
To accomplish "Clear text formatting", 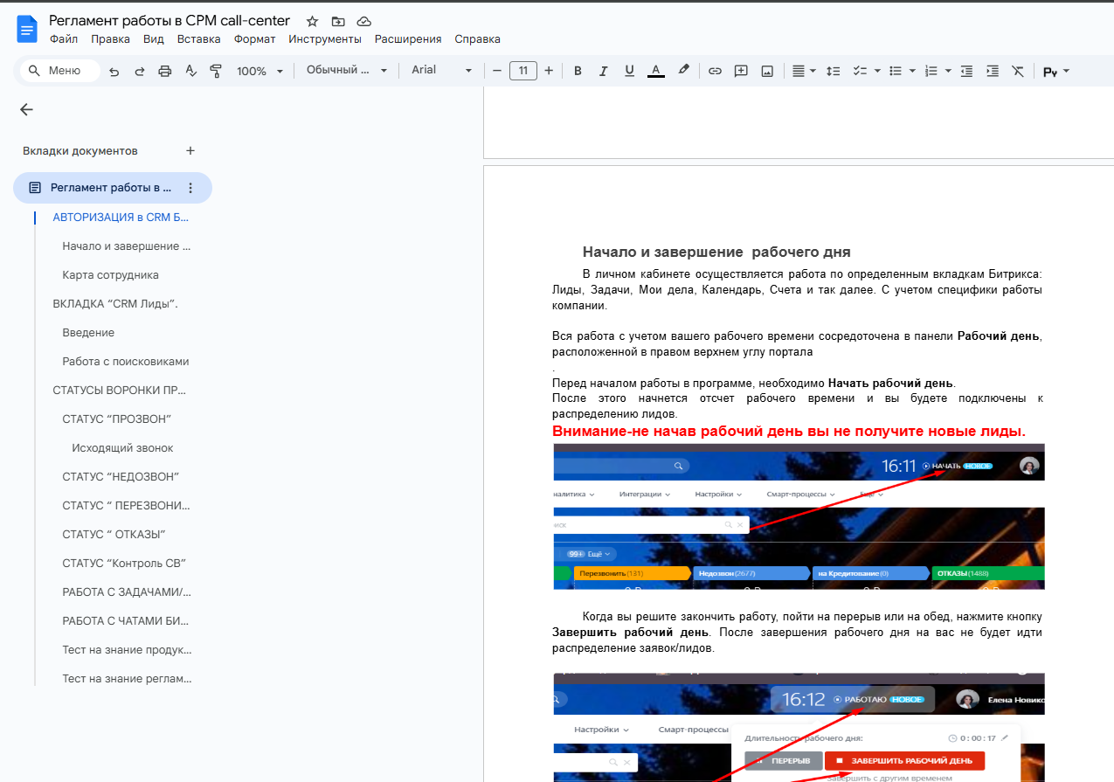I will point(1018,71).
